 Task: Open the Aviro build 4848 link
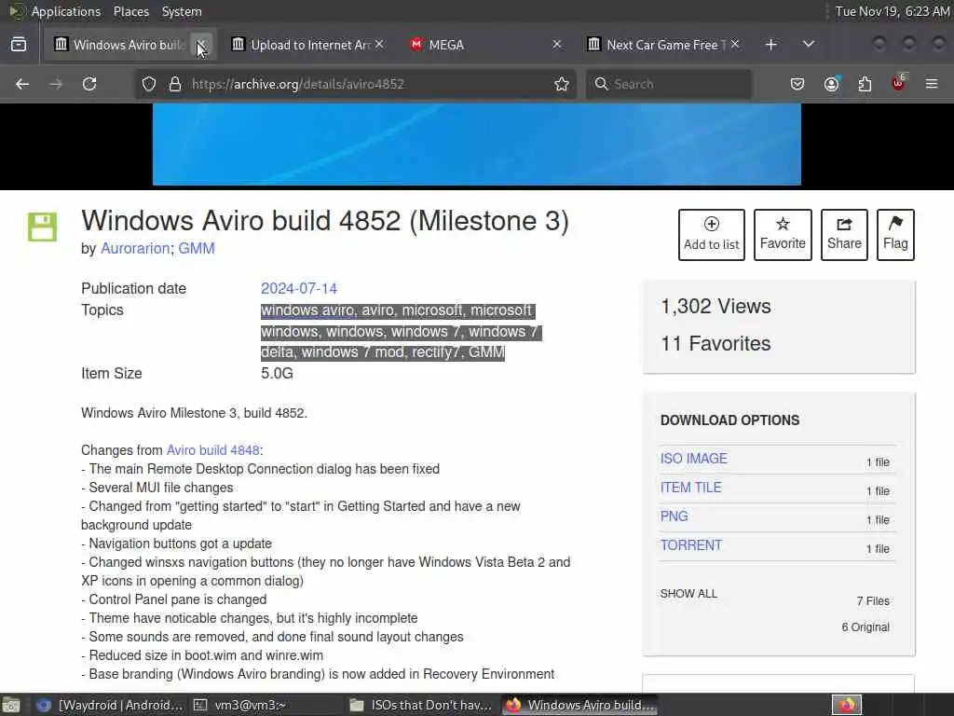(x=213, y=450)
